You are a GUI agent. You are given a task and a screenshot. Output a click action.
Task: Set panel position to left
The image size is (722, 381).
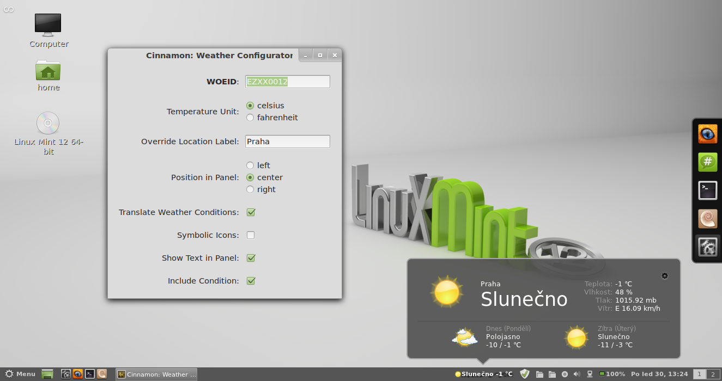coord(250,165)
